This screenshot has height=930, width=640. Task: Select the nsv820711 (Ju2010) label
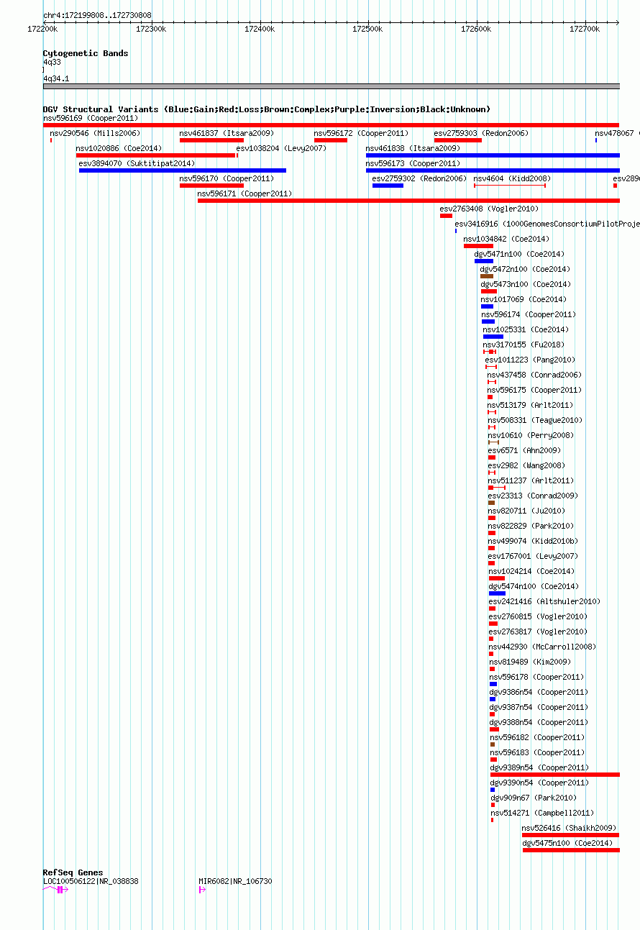click(526, 511)
